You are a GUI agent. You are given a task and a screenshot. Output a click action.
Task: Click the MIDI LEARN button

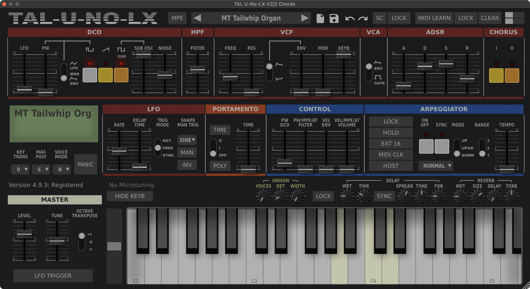tap(434, 18)
